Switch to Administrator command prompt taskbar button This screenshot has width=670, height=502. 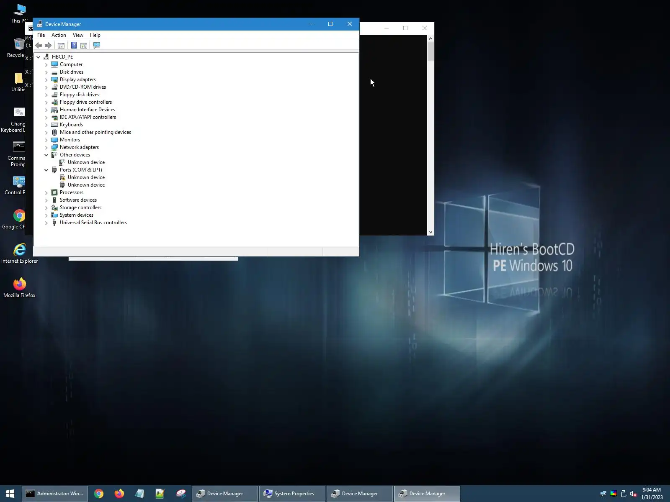click(x=55, y=494)
